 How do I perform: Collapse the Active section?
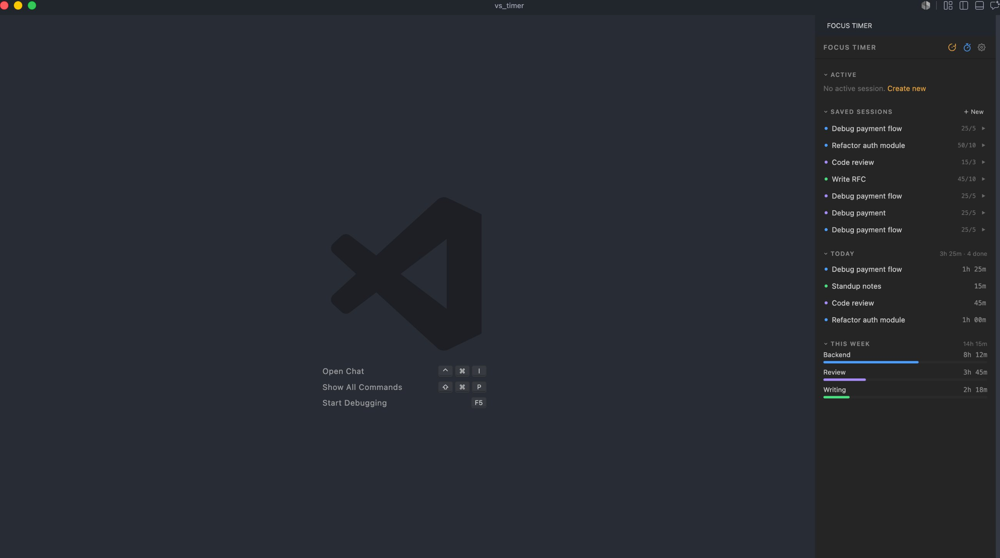826,75
